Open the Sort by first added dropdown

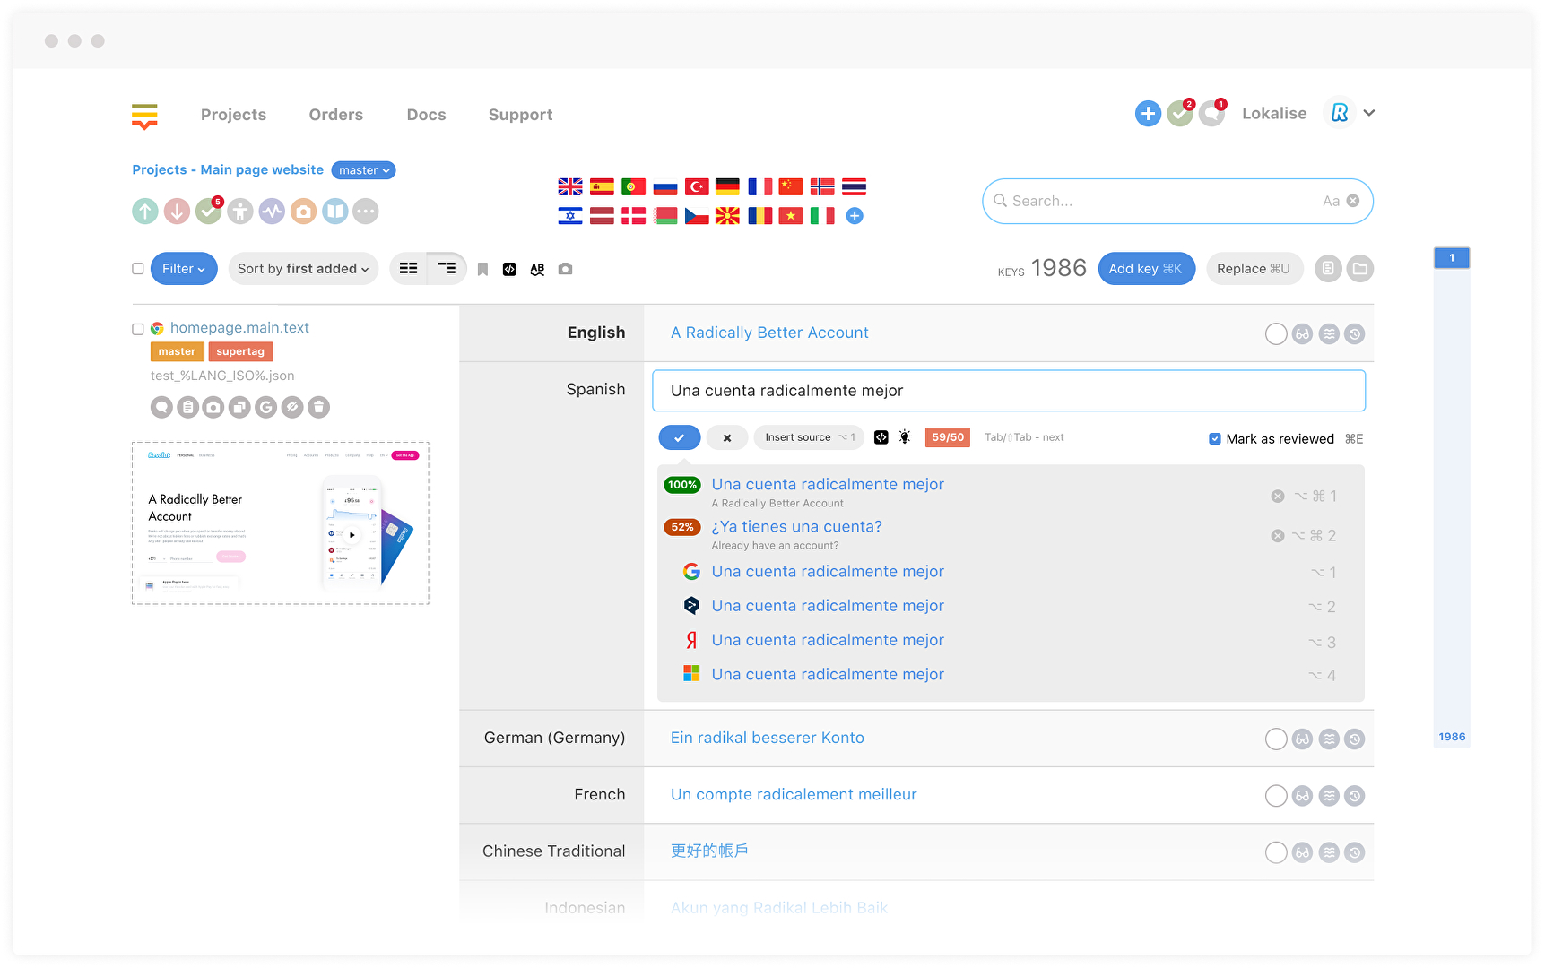tap(303, 269)
